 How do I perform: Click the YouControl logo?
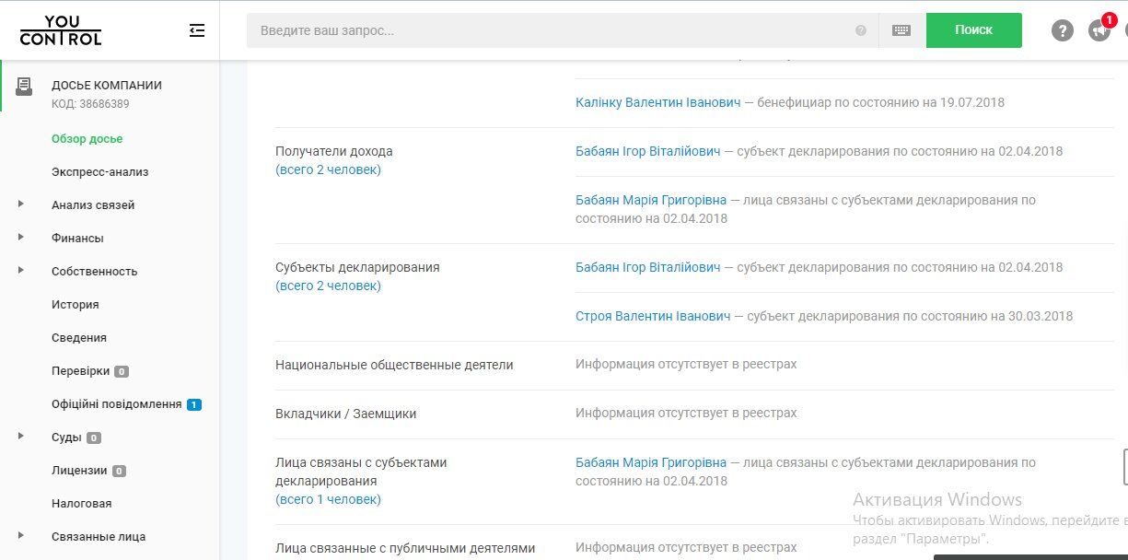click(61, 30)
